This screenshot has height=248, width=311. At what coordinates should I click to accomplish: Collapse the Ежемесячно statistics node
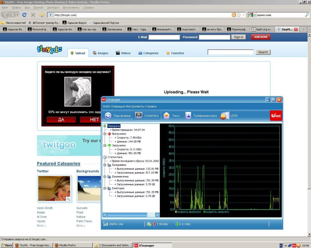105,177
